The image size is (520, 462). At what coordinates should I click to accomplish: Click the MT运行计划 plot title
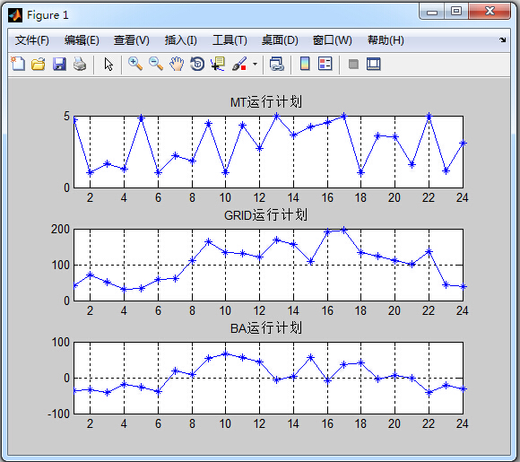(266, 101)
